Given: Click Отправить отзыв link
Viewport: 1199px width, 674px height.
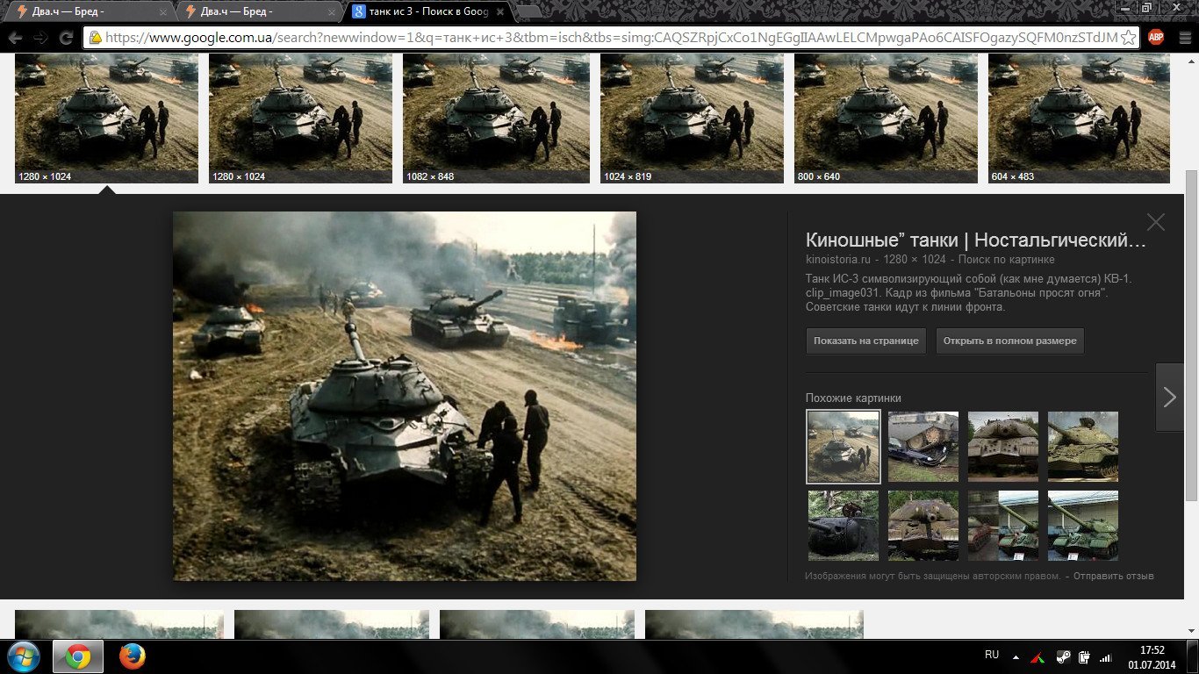Looking at the screenshot, I should click(1113, 576).
